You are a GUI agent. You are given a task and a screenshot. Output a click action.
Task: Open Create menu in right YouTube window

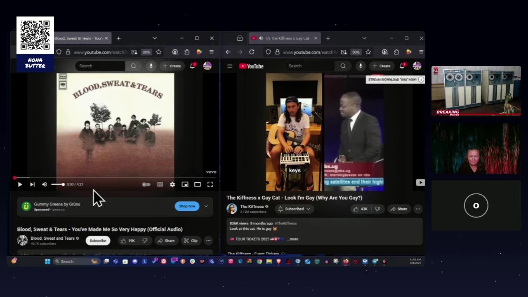pos(382,66)
